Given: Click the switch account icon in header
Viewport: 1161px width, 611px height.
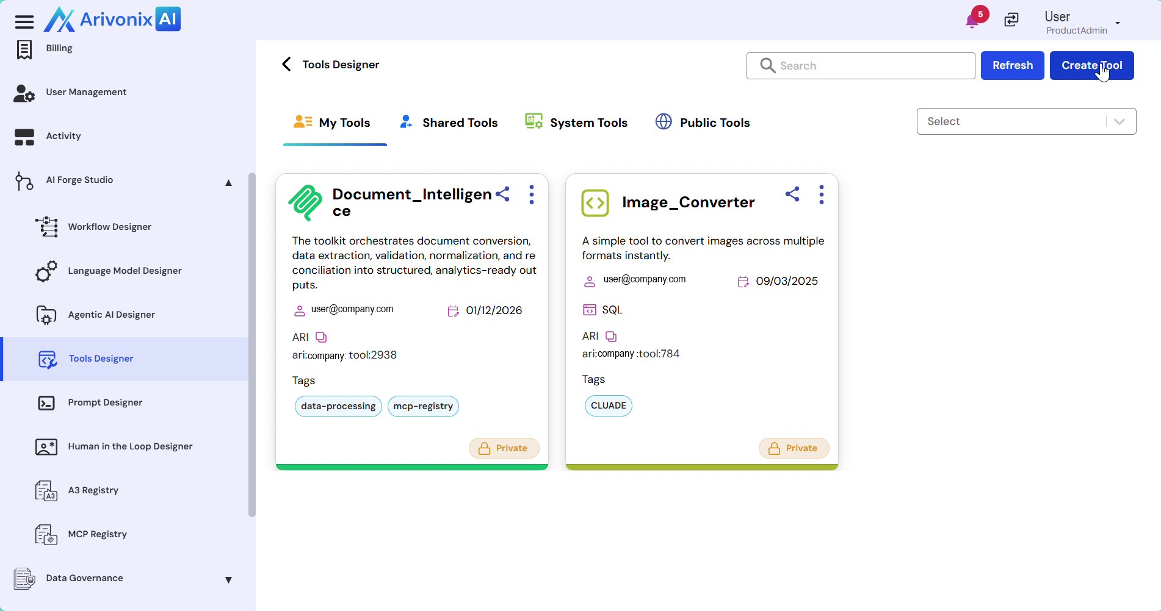Looking at the screenshot, I should point(1011,20).
